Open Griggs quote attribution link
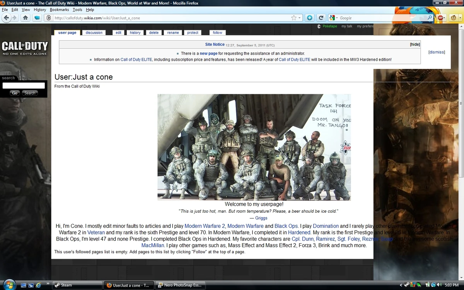Image resolution: width=464 pixels, height=290 pixels. 261,218
